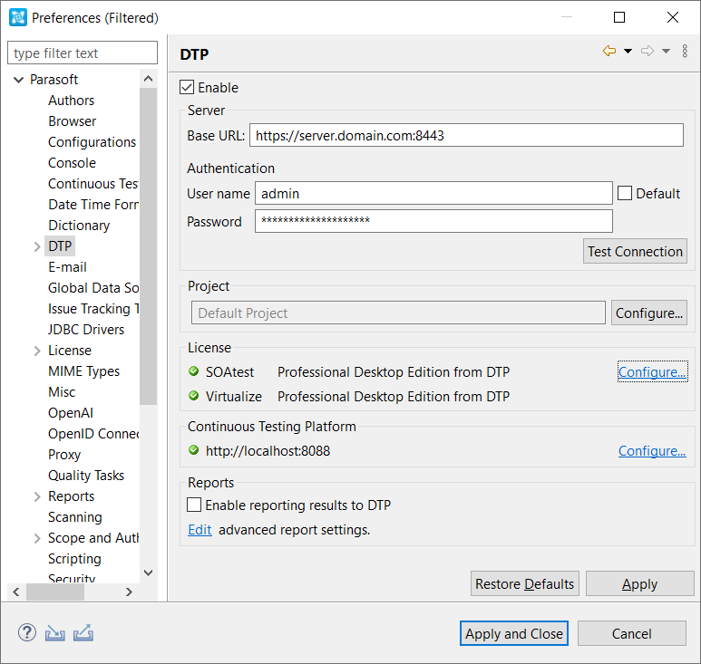Click the Project Configure... button

[649, 313]
